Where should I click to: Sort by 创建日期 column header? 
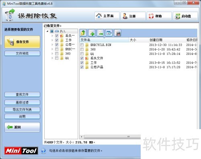[x=166, y=40]
